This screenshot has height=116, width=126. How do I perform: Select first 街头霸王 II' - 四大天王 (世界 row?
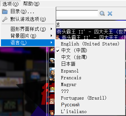[x=91, y=32]
